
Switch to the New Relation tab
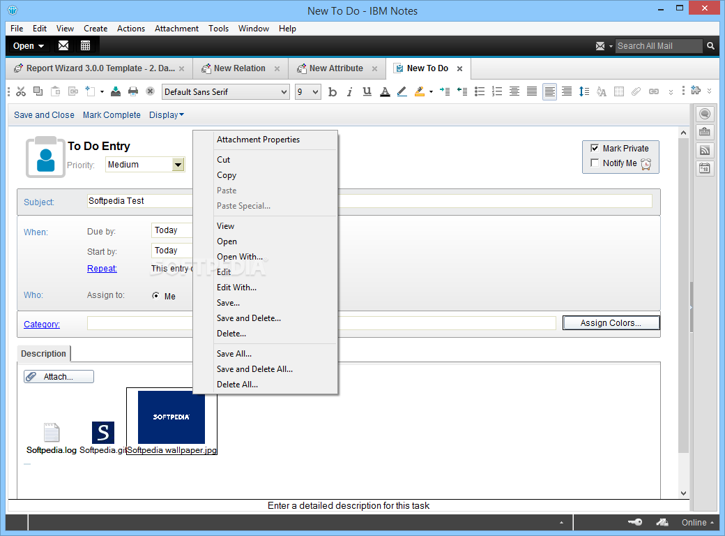(240, 68)
